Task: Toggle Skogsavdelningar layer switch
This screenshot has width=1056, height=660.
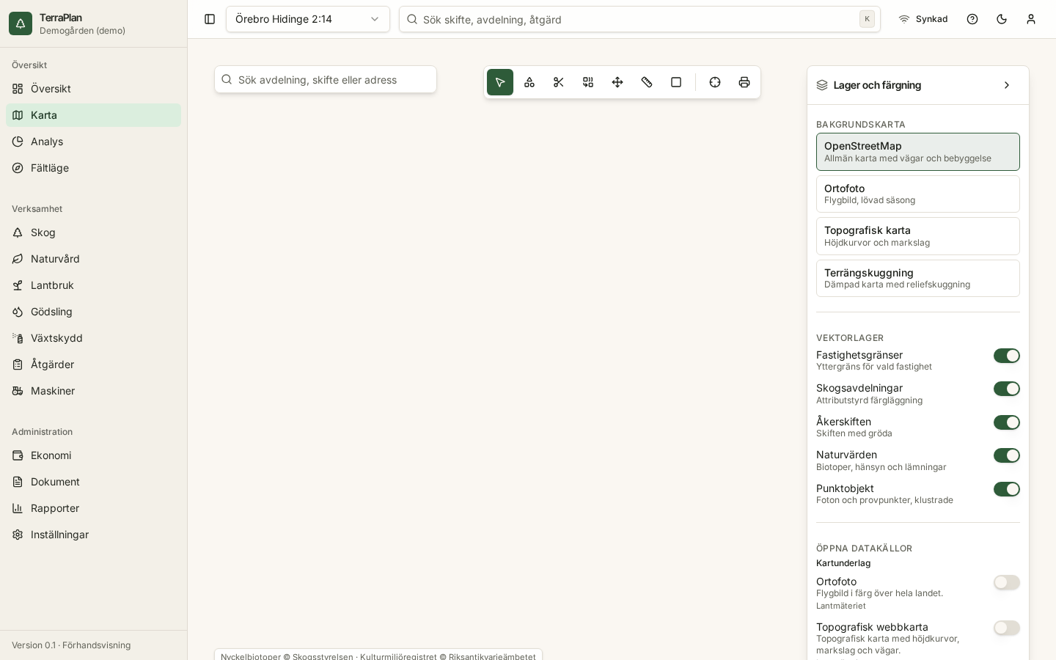Action: (1007, 389)
